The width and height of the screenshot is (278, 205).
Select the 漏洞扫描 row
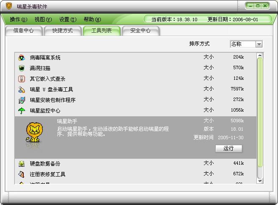pyautogui.click(x=136, y=68)
